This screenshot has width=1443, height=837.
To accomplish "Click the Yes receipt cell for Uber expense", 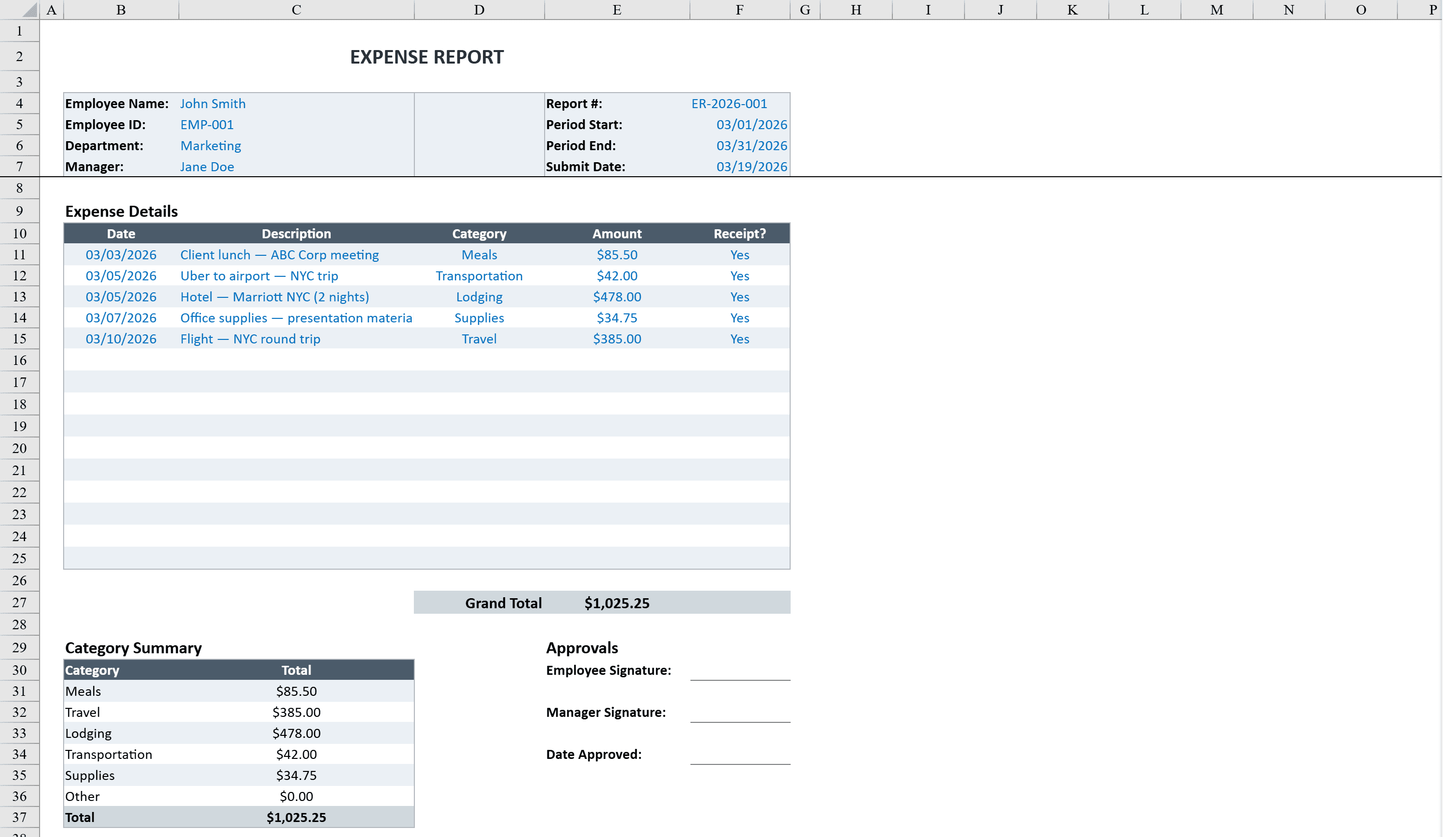I will coord(739,275).
